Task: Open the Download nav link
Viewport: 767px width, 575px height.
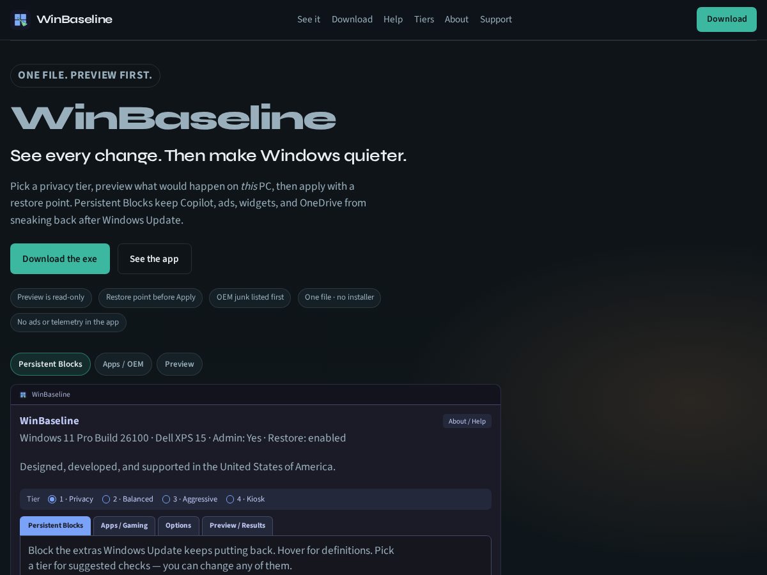Action: tap(352, 19)
